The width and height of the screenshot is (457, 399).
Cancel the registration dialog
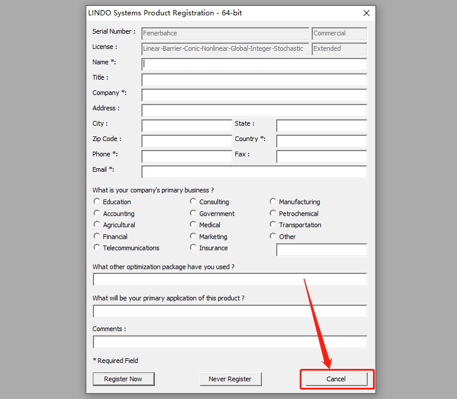coord(336,379)
